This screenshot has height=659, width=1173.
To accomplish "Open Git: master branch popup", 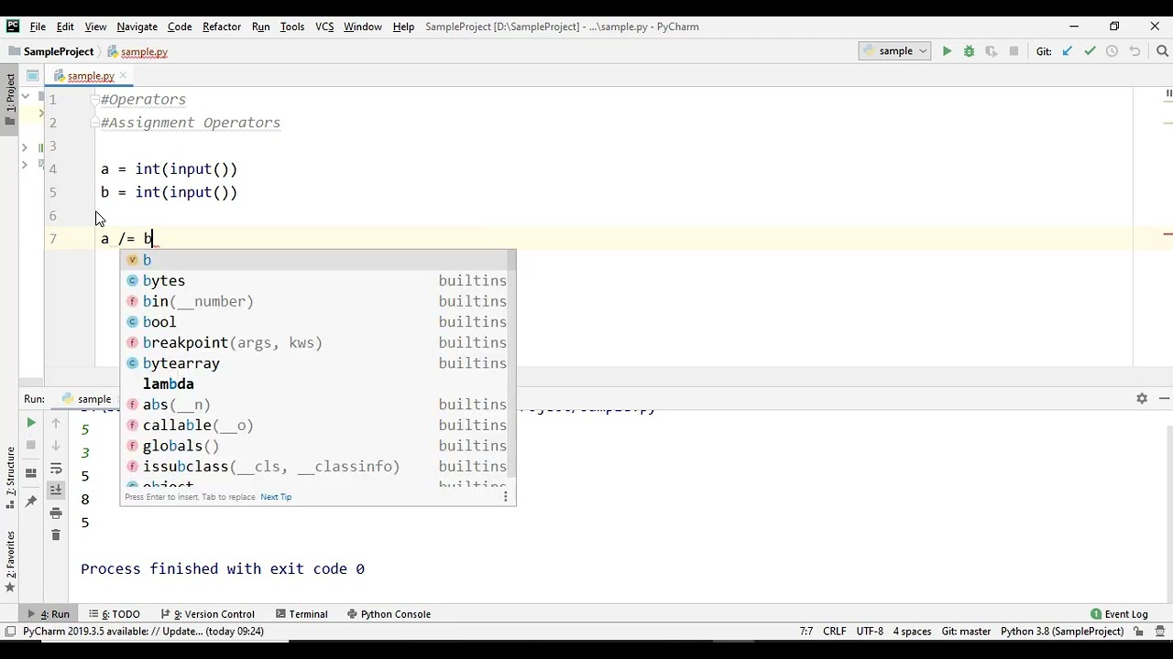I will coord(966,632).
